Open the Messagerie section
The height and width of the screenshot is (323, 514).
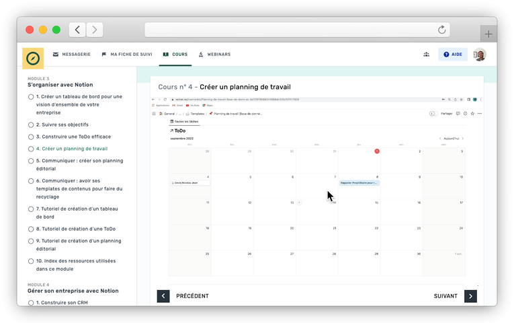[x=72, y=55]
